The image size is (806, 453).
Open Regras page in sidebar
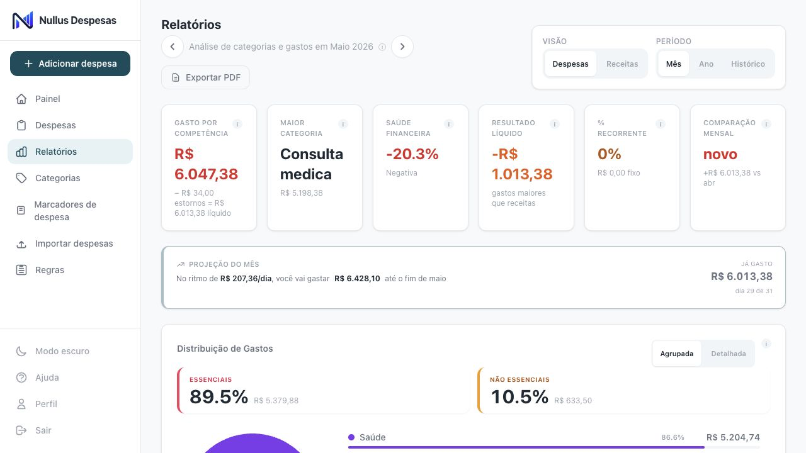click(71, 270)
